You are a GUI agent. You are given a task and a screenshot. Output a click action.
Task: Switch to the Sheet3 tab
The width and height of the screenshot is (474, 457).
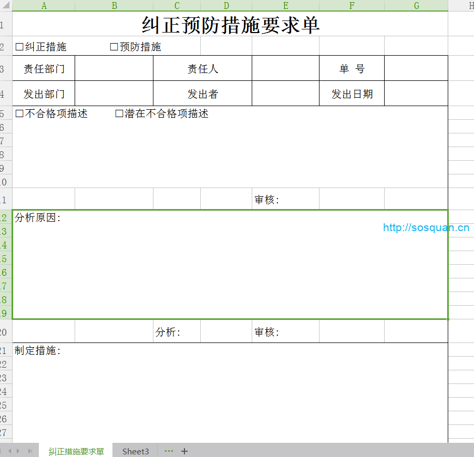[136, 451]
